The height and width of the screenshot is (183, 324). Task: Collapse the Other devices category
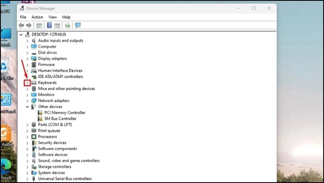point(27,107)
